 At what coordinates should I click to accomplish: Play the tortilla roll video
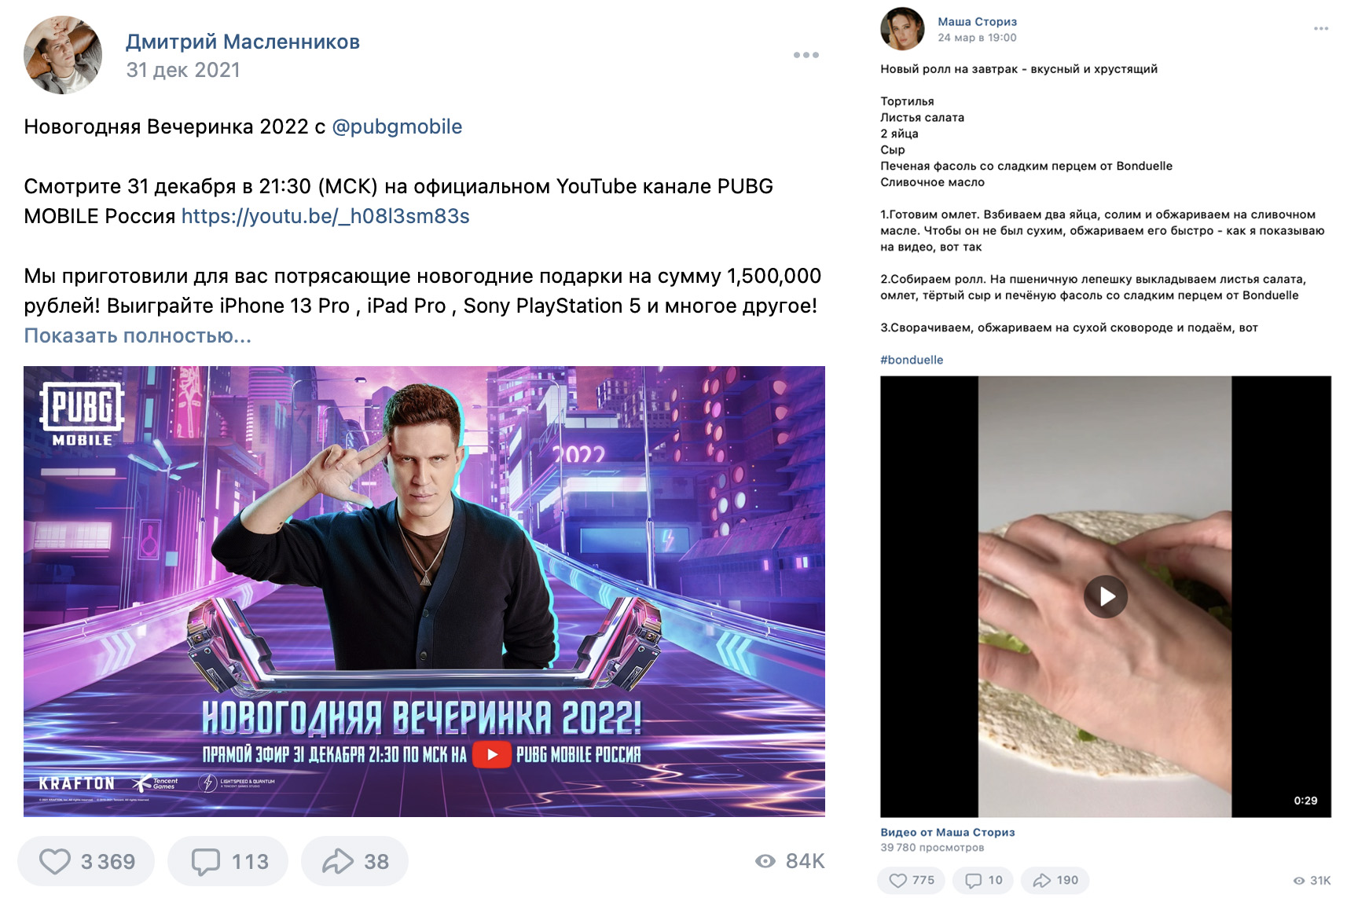[1106, 596]
